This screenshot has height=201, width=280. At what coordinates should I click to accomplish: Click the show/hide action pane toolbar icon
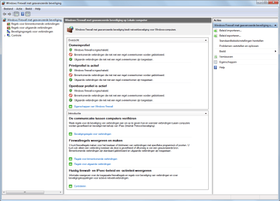pyautogui.click(x=27, y=14)
